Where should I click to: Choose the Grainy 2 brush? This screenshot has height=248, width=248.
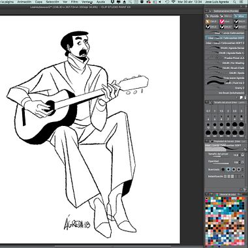[x=225, y=88]
